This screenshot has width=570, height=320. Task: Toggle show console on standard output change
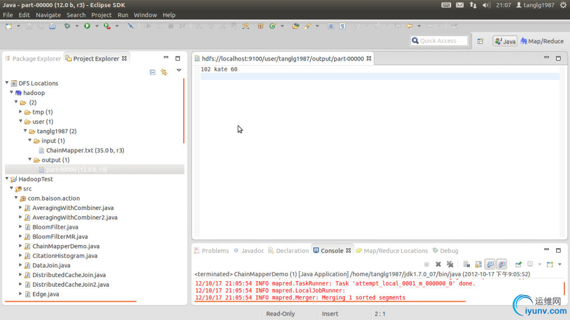pyautogui.click(x=490, y=264)
